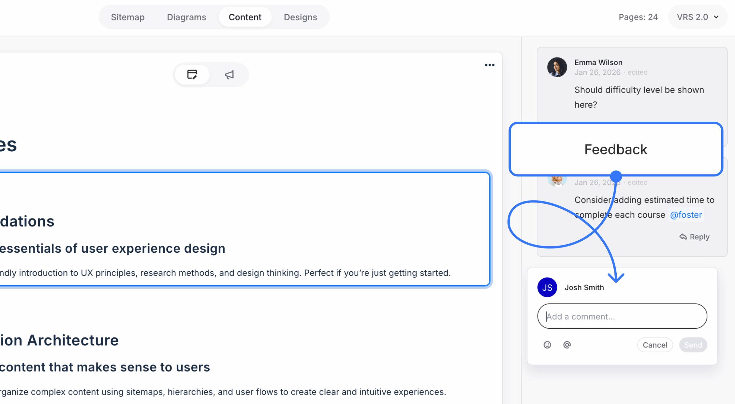Click the megaphone announcement icon
Viewport: 735px width, 404px height.
[x=229, y=75]
